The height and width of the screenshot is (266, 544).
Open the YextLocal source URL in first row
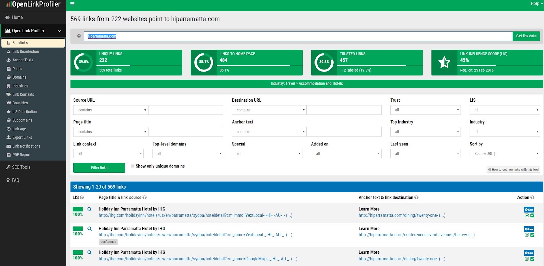point(195,215)
